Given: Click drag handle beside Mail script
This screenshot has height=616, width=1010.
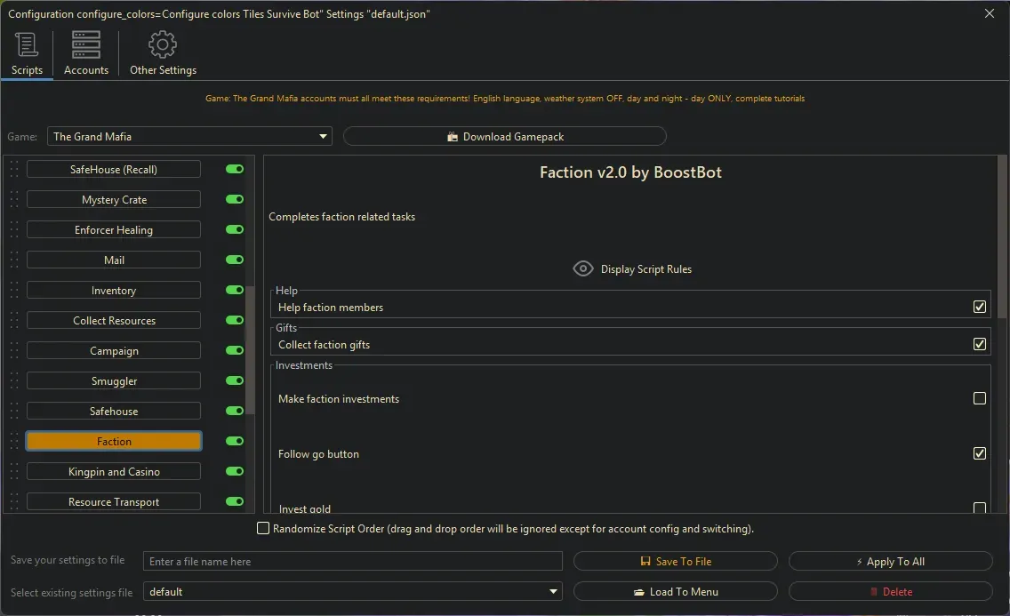Looking at the screenshot, I should coord(14,260).
